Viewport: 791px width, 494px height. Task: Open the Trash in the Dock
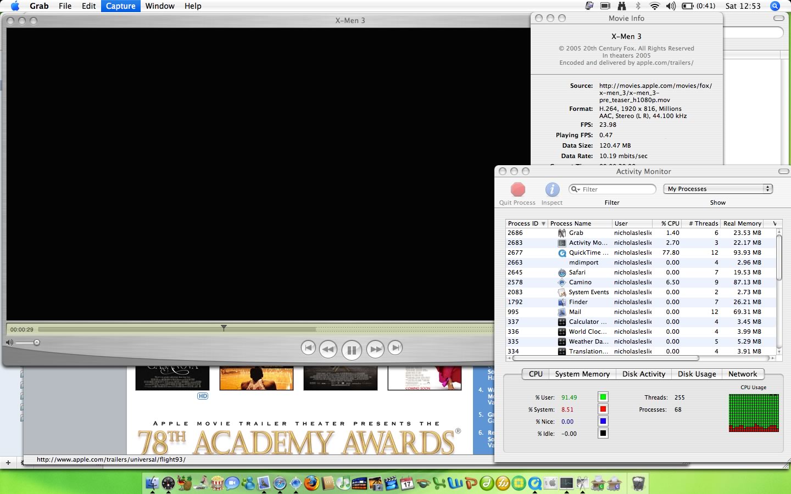(x=639, y=484)
